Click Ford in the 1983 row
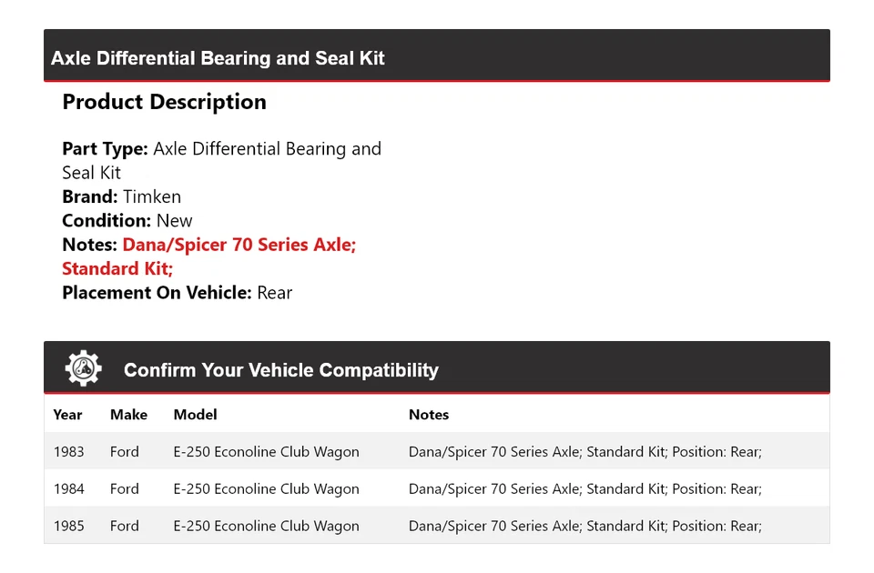The image size is (874, 573). pos(125,452)
